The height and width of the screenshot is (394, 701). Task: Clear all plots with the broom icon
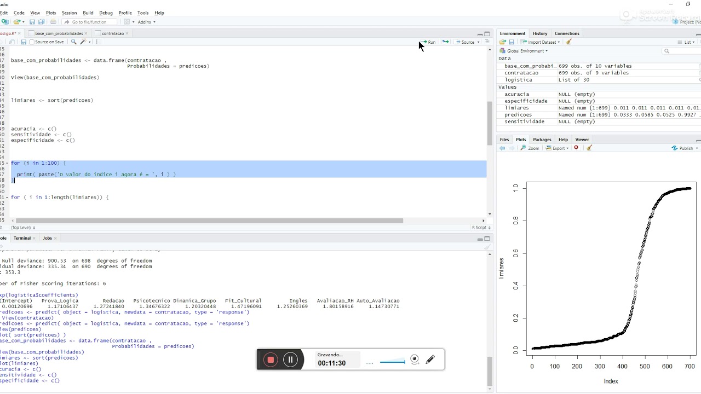coord(589,148)
